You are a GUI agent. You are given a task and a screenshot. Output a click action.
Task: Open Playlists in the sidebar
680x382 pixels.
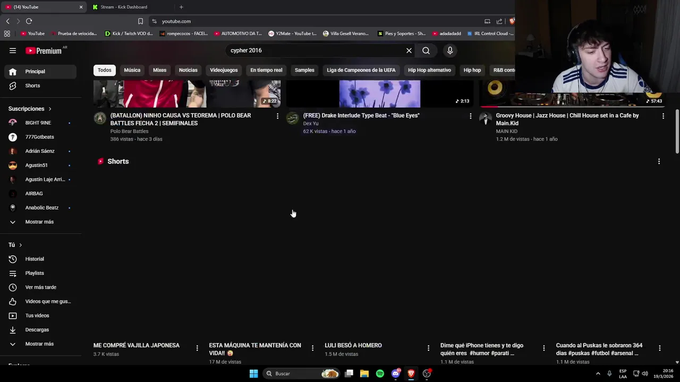pyautogui.click(x=40, y=273)
